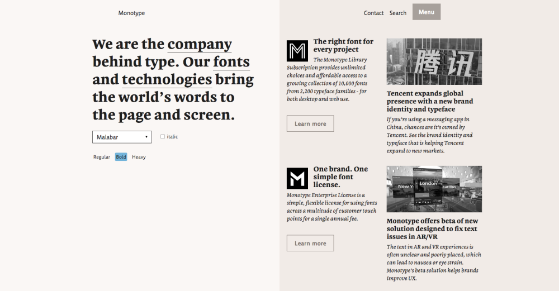The image size is (559, 291).
Task: Open the Contact page
Action: pos(373,13)
